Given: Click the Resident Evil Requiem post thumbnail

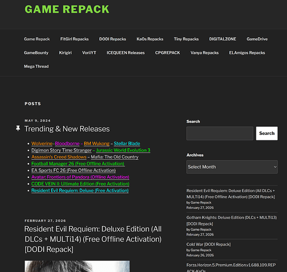Looking at the screenshot, I should coord(77,266).
